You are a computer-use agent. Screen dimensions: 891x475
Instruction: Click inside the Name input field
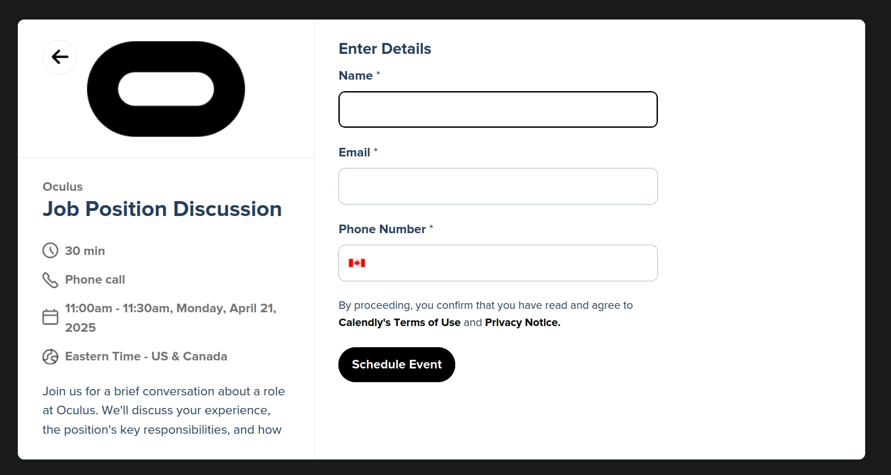pos(497,109)
